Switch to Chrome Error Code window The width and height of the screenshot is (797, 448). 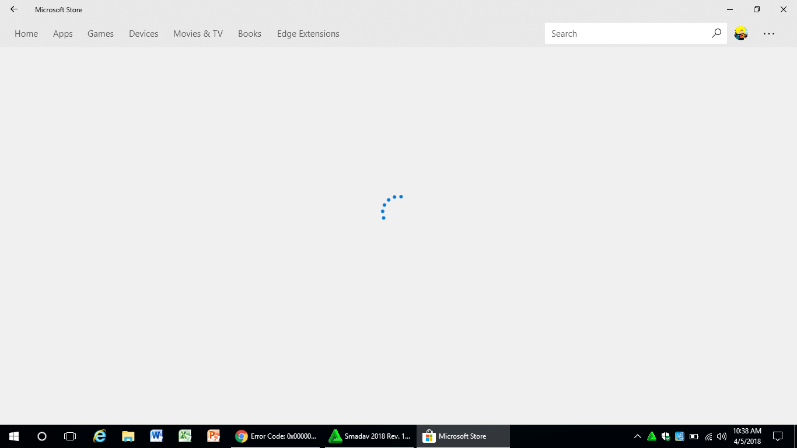[275, 436]
